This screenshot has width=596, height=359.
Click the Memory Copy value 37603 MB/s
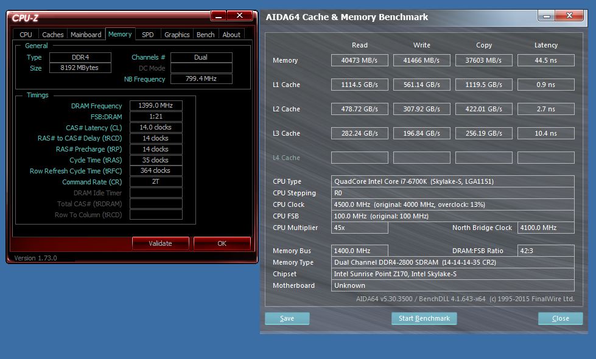click(484, 60)
